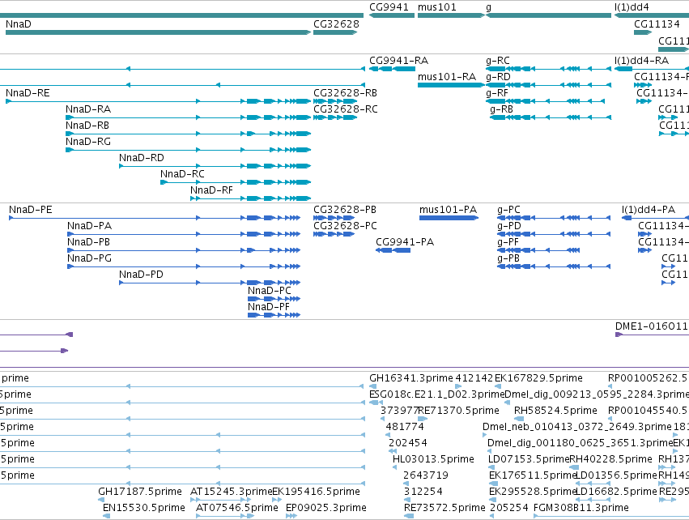Select the EP09025.3prime EST label
689x520 pixels.
tap(326, 508)
